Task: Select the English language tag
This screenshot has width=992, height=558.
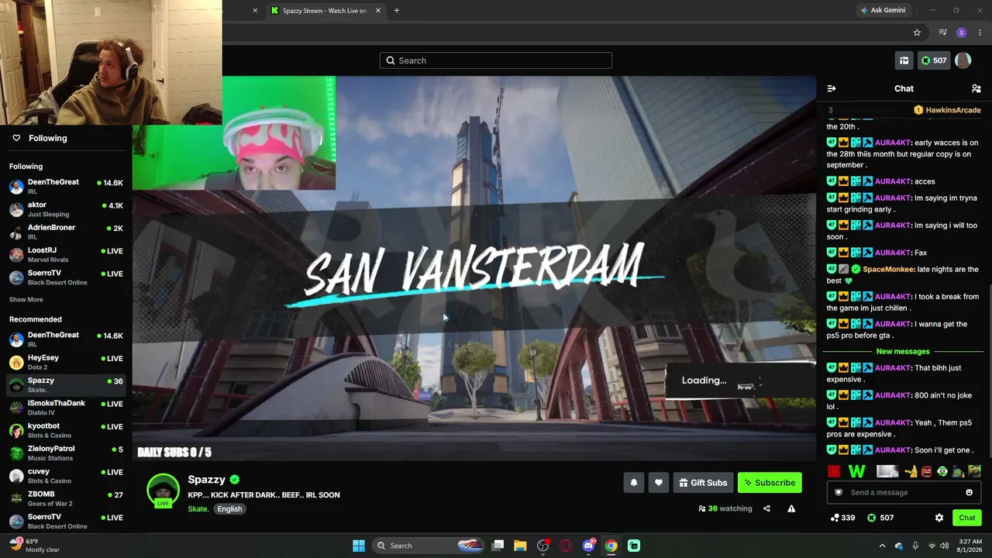Action: [229, 508]
